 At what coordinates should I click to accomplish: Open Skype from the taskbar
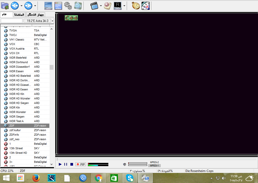[130, 178]
